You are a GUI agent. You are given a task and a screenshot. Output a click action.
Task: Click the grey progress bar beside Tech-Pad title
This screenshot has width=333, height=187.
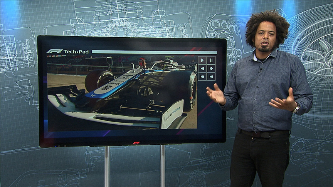[155, 52]
